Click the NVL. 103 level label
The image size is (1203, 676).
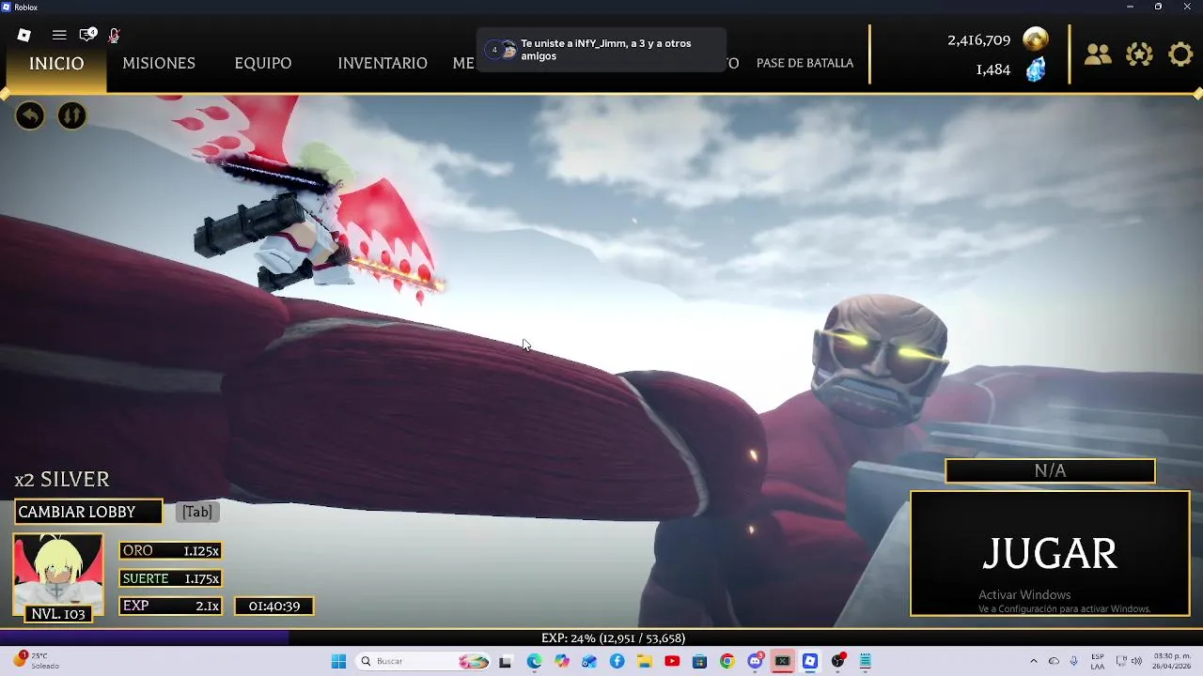58,614
